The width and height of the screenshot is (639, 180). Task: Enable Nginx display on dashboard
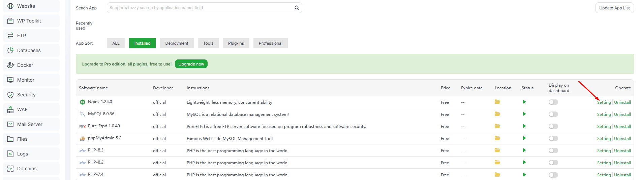coord(553,102)
